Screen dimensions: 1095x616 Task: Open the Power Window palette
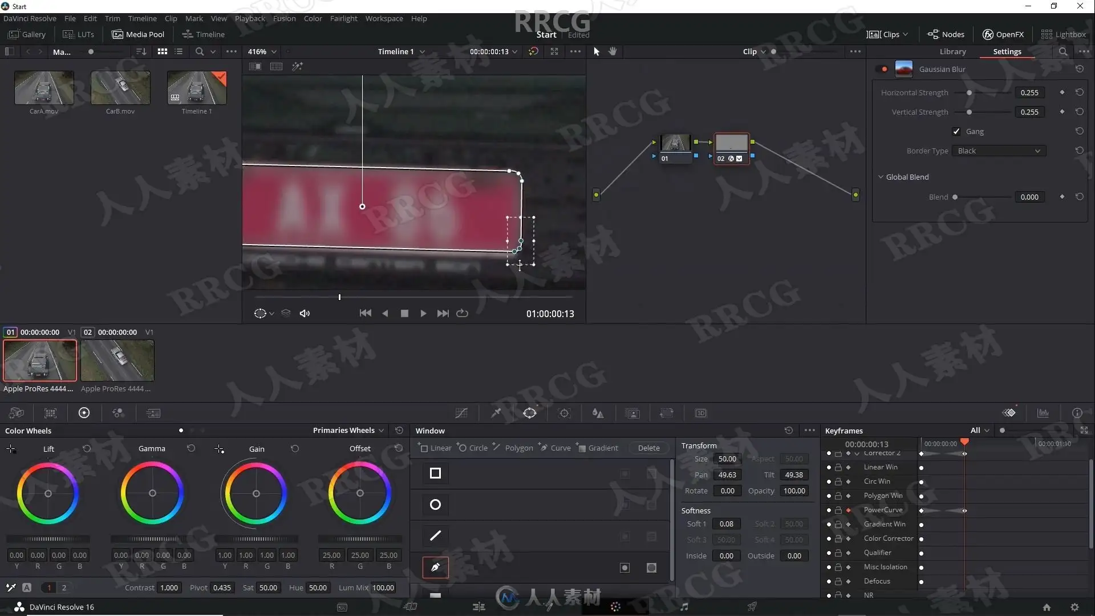click(530, 413)
